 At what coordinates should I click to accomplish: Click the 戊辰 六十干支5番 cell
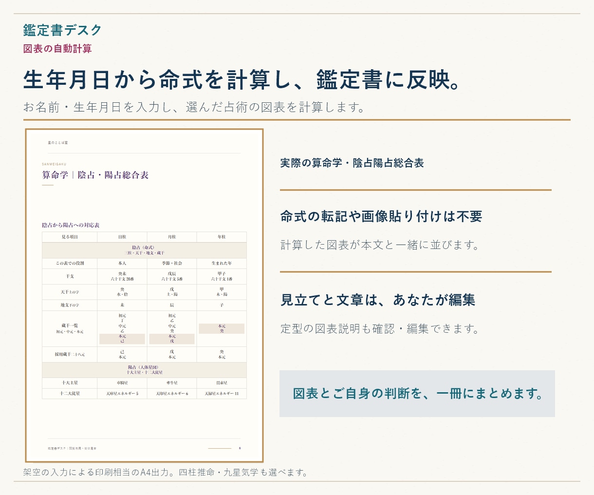172,276
